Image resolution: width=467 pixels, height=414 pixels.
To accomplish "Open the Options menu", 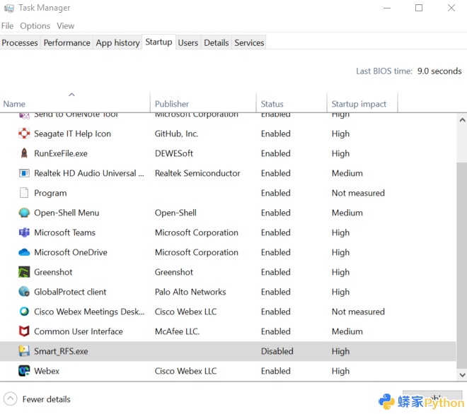I will click(x=35, y=25).
